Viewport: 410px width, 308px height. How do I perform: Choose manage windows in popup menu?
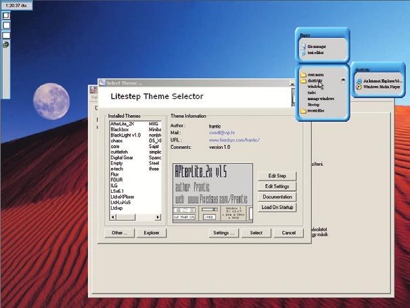click(321, 99)
